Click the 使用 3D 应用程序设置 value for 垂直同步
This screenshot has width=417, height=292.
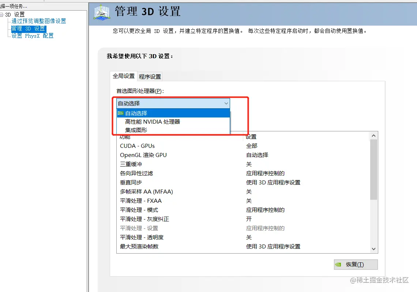coord(273,183)
